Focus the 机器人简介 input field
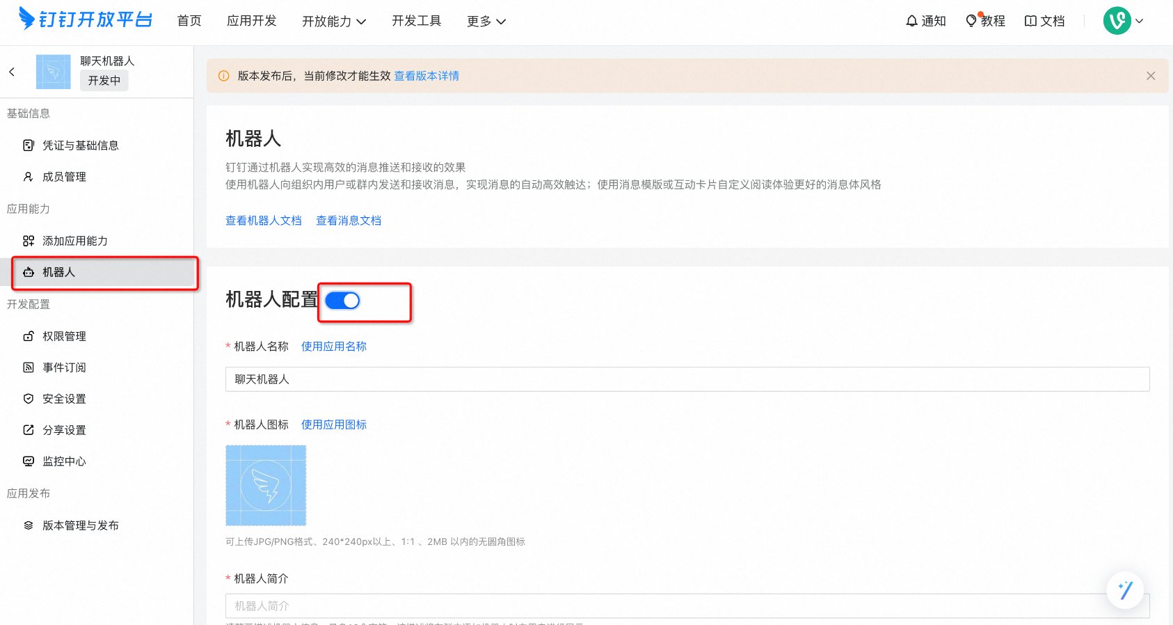Image resolution: width=1173 pixels, height=625 pixels. click(687, 606)
